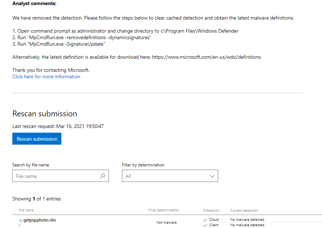Viewport: 322px width, 228px height.
Task: Click the "Not malware" determination text
Action: click(166, 223)
